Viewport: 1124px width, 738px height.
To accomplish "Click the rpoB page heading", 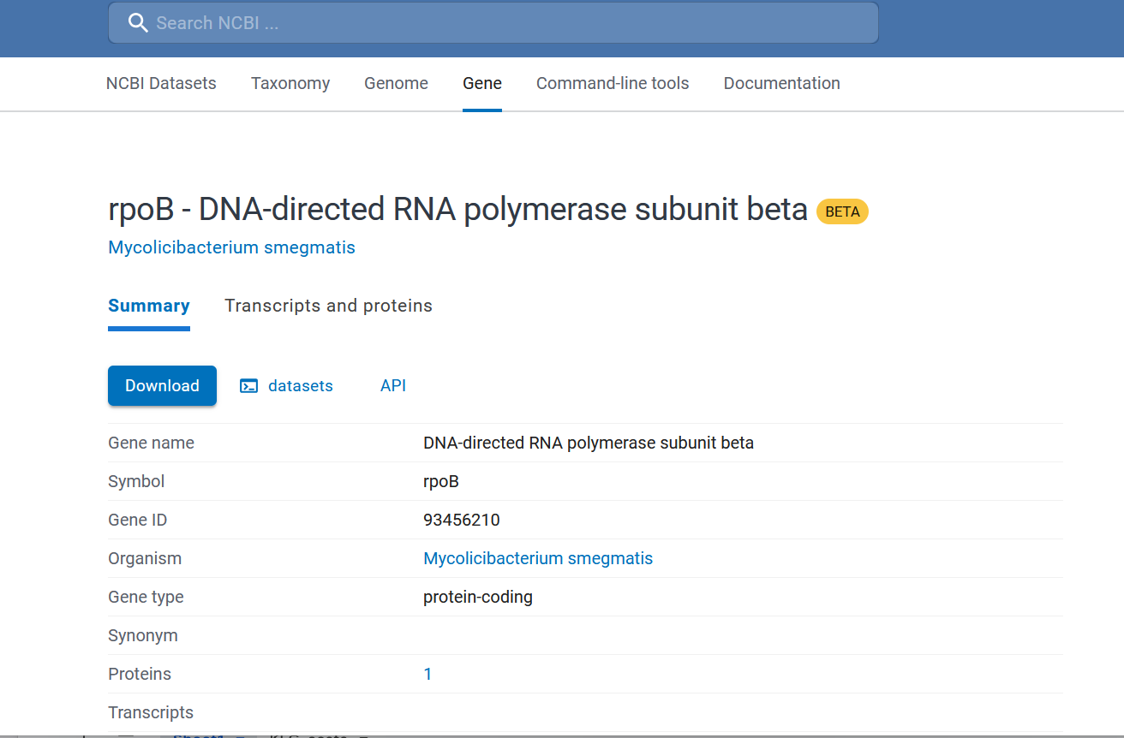I will (x=458, y=210).
